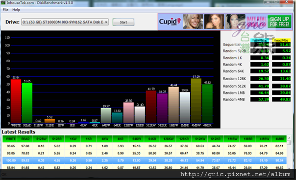Click the 512BW column header in results table
The width and height of the screenshot is (296, 180).
click(41, 139)
